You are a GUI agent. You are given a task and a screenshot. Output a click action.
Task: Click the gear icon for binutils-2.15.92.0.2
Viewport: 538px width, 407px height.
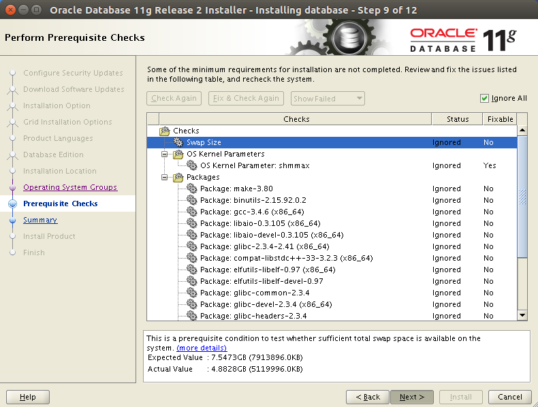192,200
